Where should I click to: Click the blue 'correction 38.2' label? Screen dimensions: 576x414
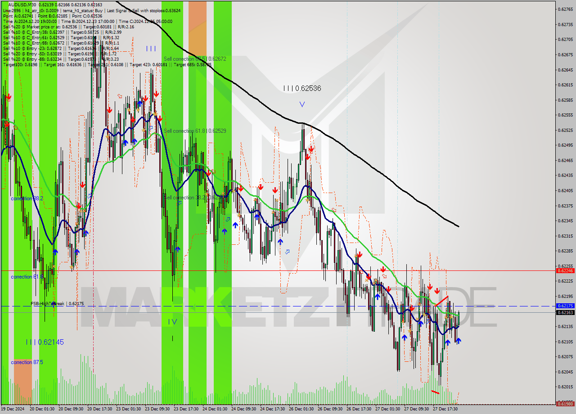(27, 198)
